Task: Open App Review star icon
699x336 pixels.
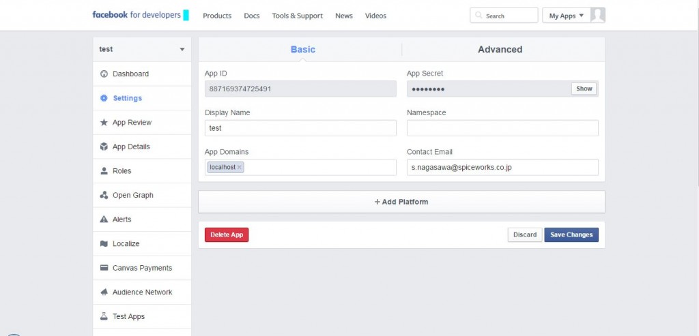Action: click(104, 123)
